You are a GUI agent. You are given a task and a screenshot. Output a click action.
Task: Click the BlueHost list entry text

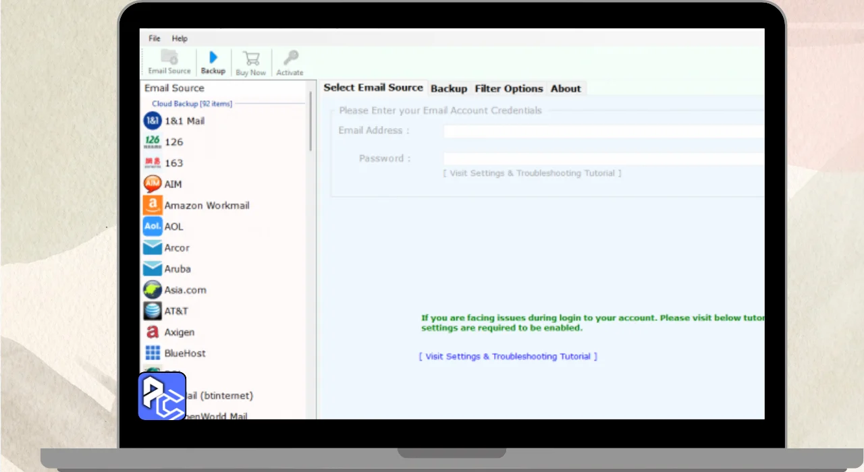tap(185, 353)
